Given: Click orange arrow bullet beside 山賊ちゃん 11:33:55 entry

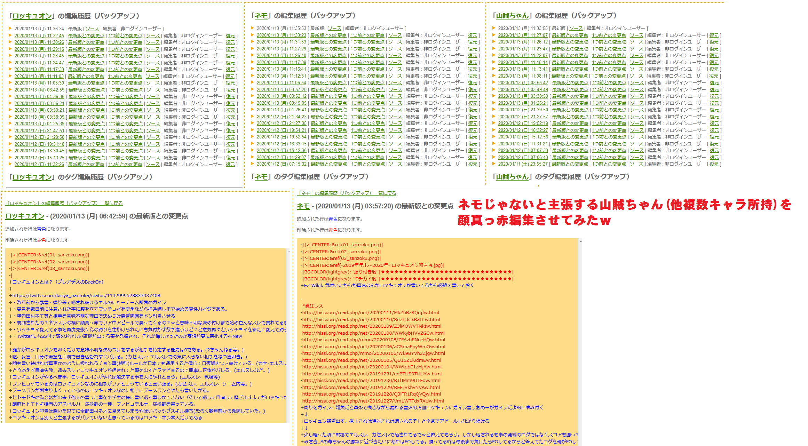Looking at the screenshot, I should [x=494, y=28].
